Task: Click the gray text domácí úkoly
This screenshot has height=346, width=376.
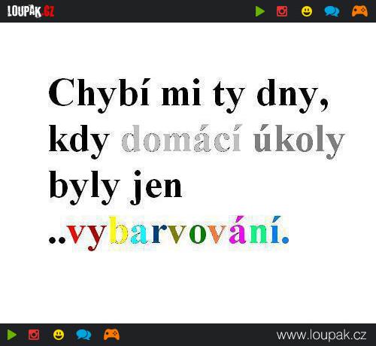Action: click(x=233, y=141)
